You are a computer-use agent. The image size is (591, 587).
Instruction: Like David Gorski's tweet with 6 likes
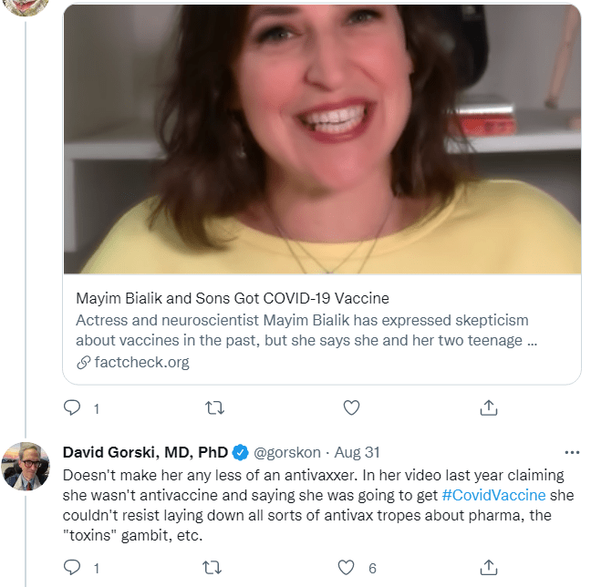tap(347, 567)
